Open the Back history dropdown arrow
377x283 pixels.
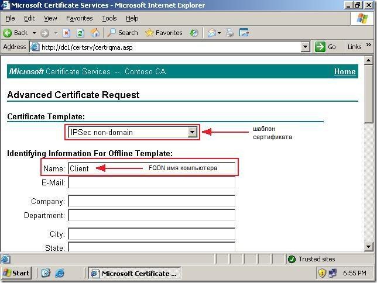pyautogui.click(x=34, y=33)
